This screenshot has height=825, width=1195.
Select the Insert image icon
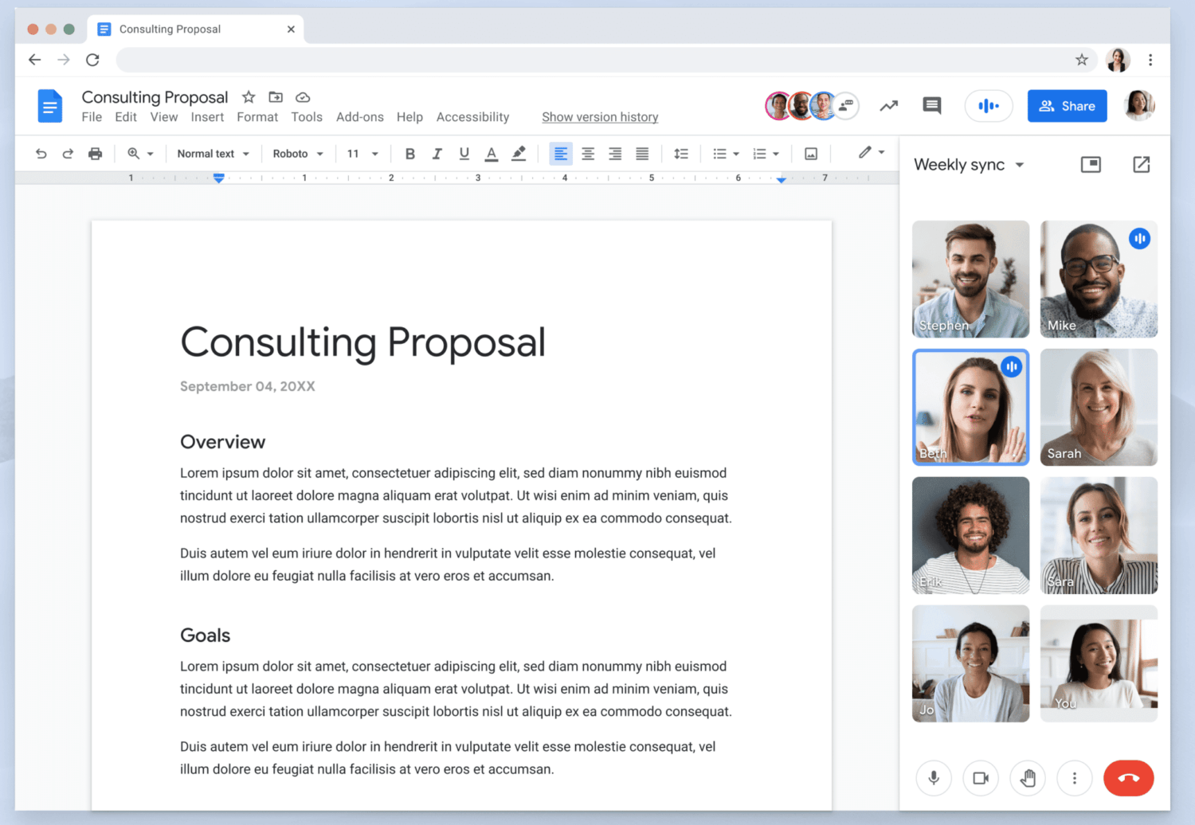(810, 153)
